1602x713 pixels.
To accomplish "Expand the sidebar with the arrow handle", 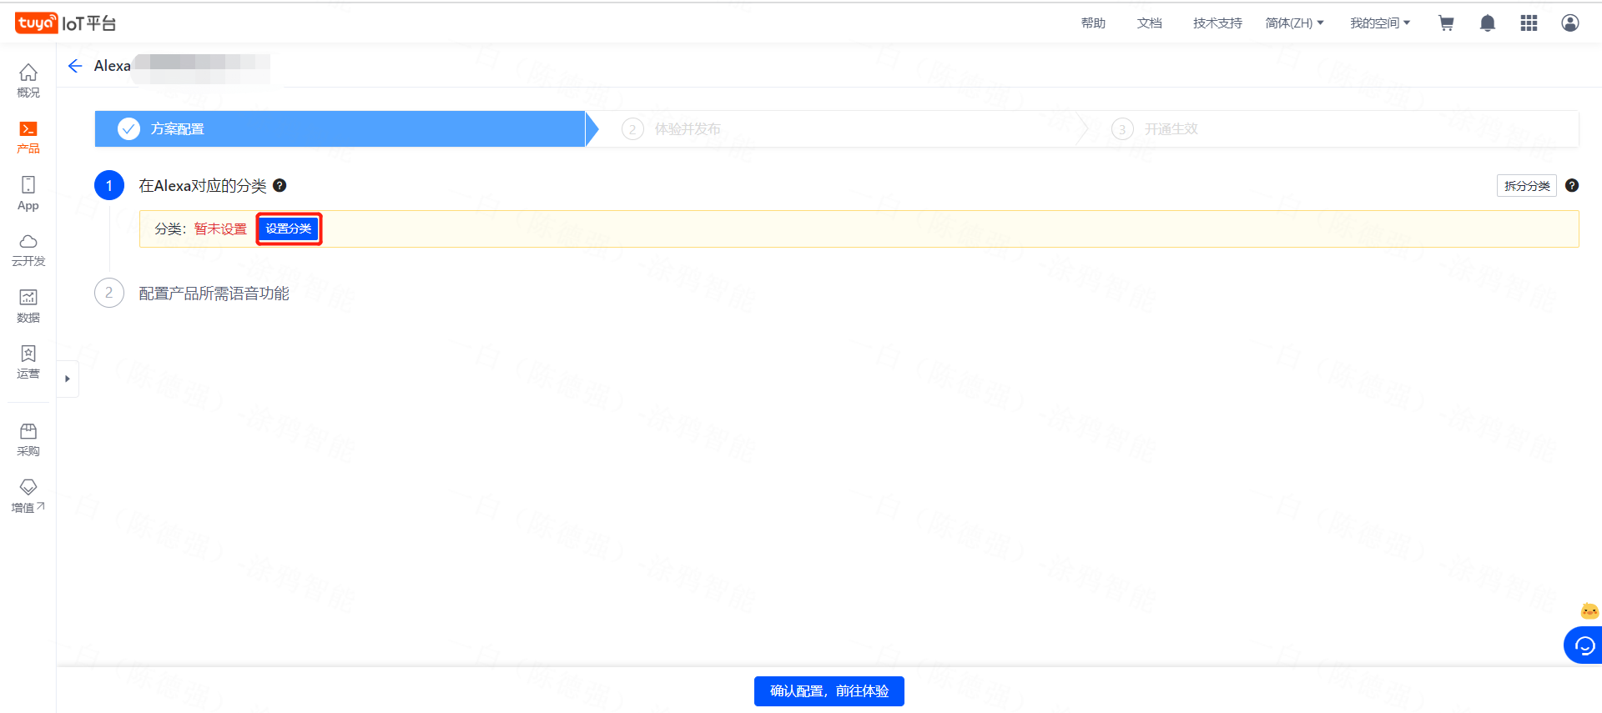I will pyautogui.click(x=68, y=379).
